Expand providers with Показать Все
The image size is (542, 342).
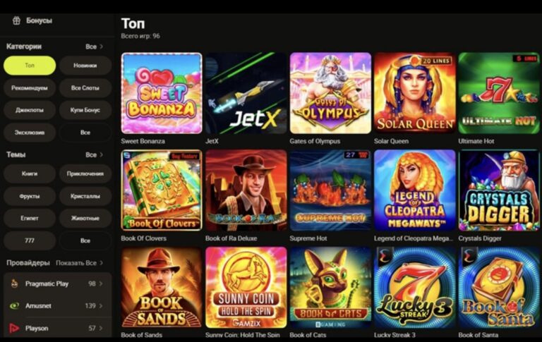(80, 263)
